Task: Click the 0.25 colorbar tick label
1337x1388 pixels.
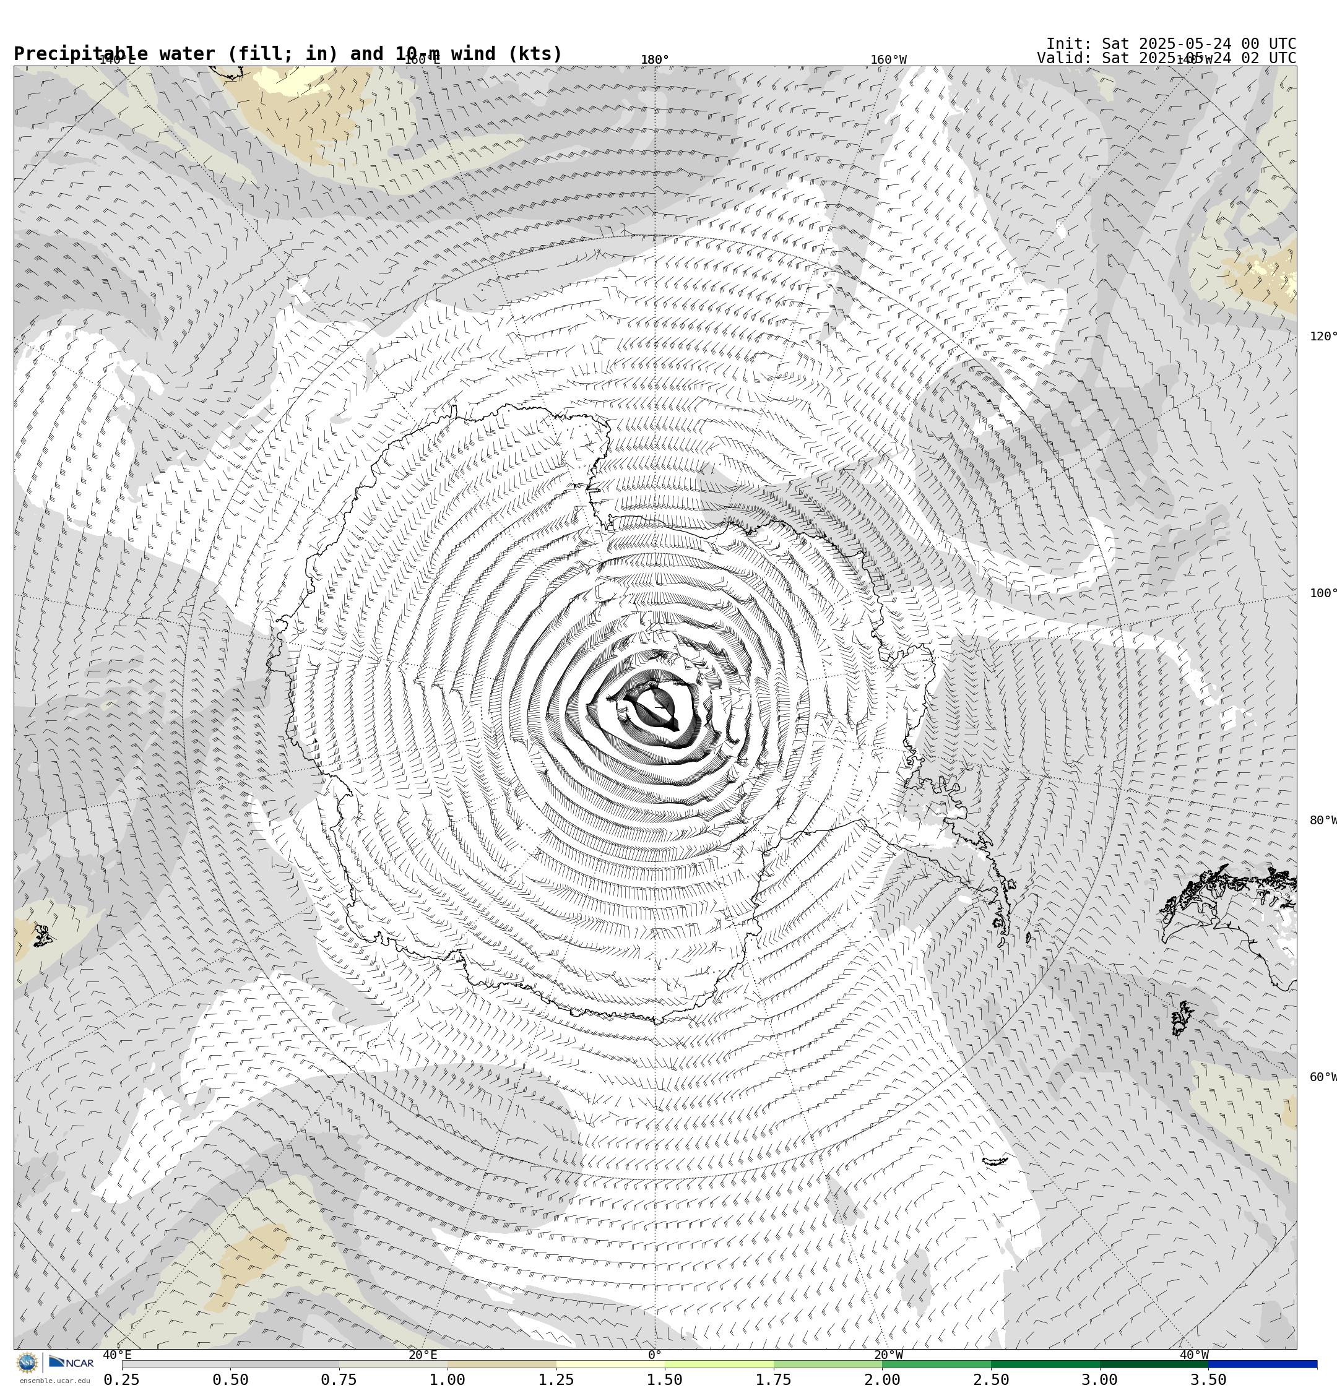Action: [122, 1379]
